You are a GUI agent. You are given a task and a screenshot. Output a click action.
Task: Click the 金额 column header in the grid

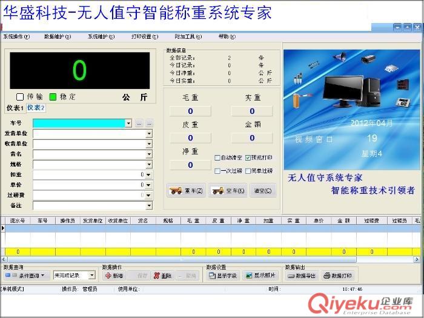(x=343, y=220)
